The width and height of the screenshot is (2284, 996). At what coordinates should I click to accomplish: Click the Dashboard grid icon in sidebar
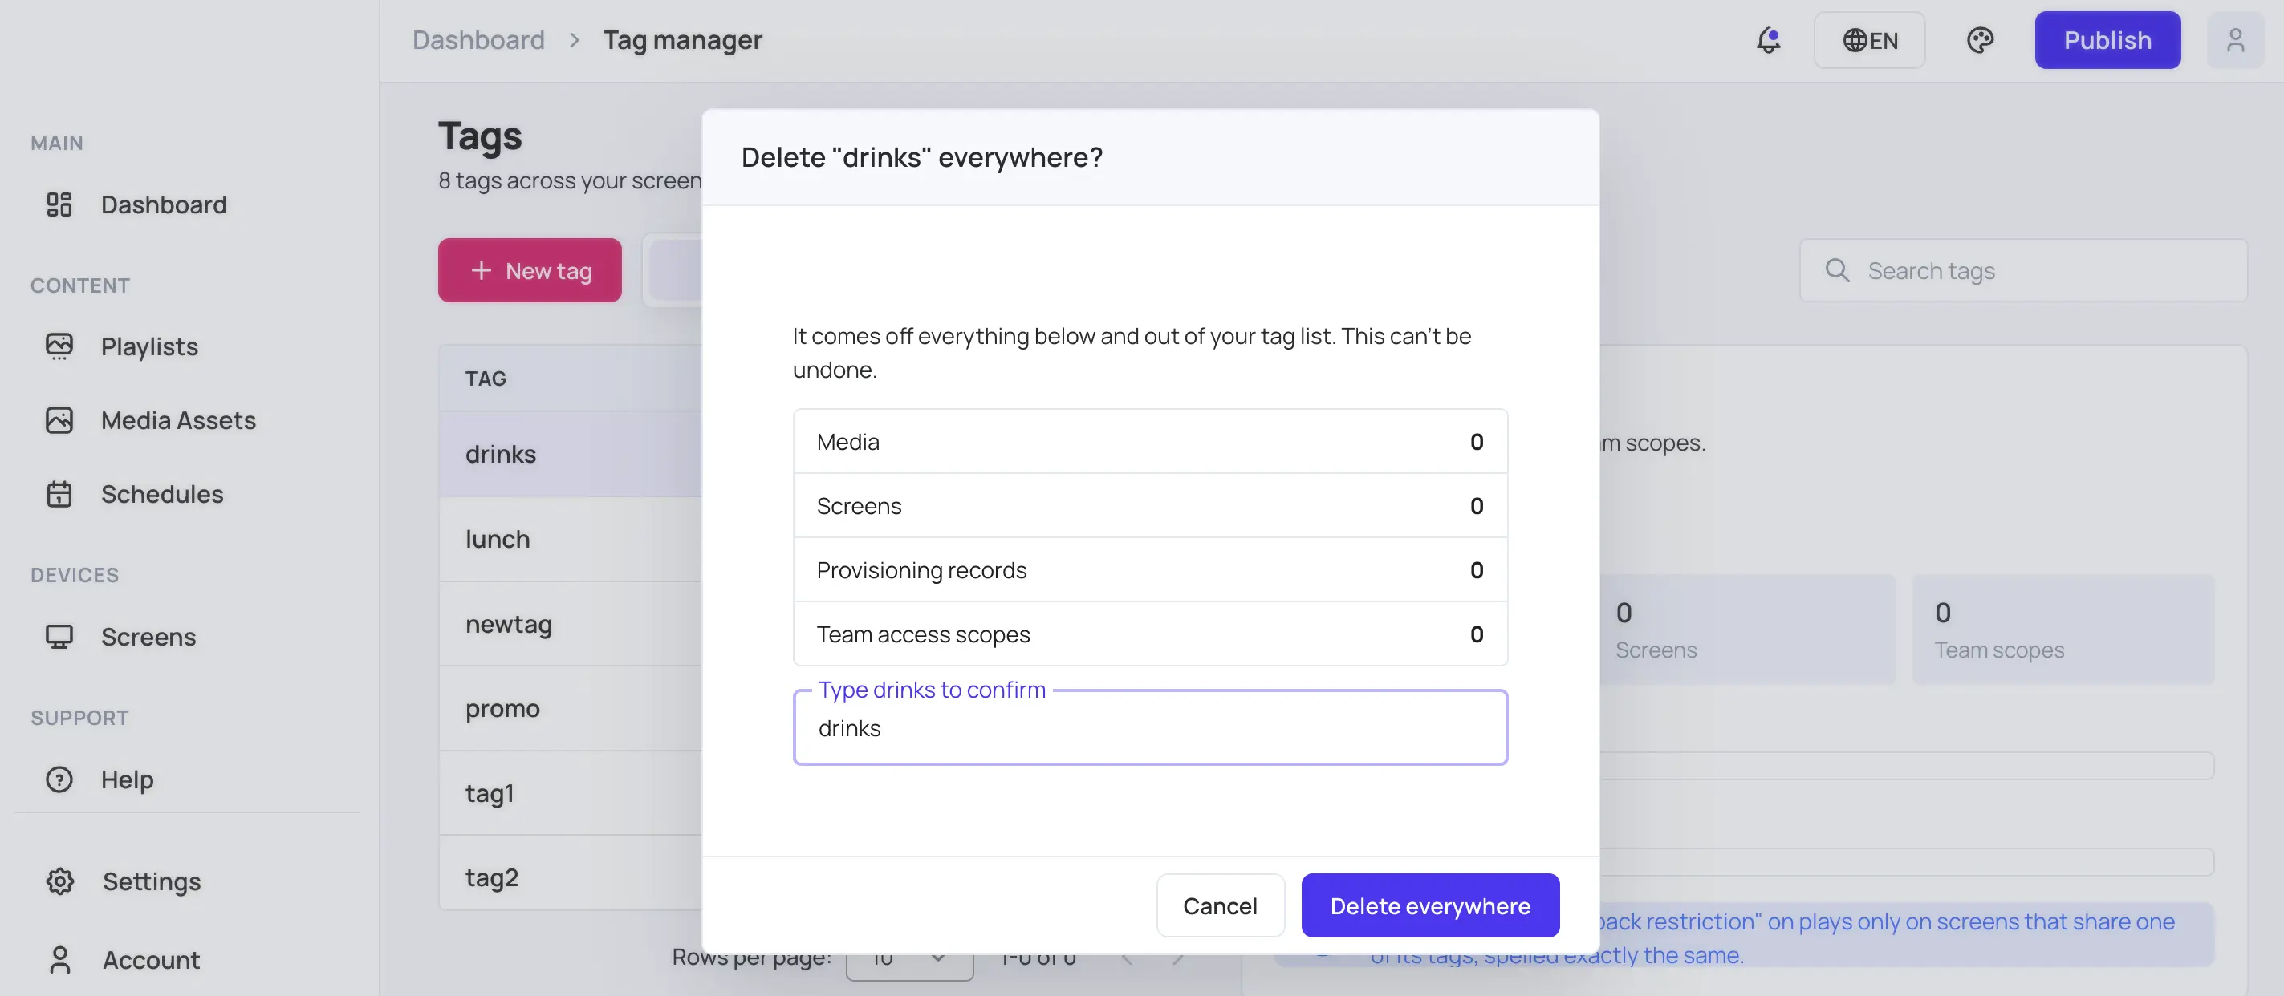[x=59, y=204]
